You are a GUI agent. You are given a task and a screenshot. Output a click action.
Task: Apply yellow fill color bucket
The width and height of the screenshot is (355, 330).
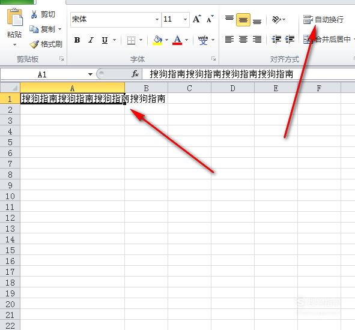point(157,40)
